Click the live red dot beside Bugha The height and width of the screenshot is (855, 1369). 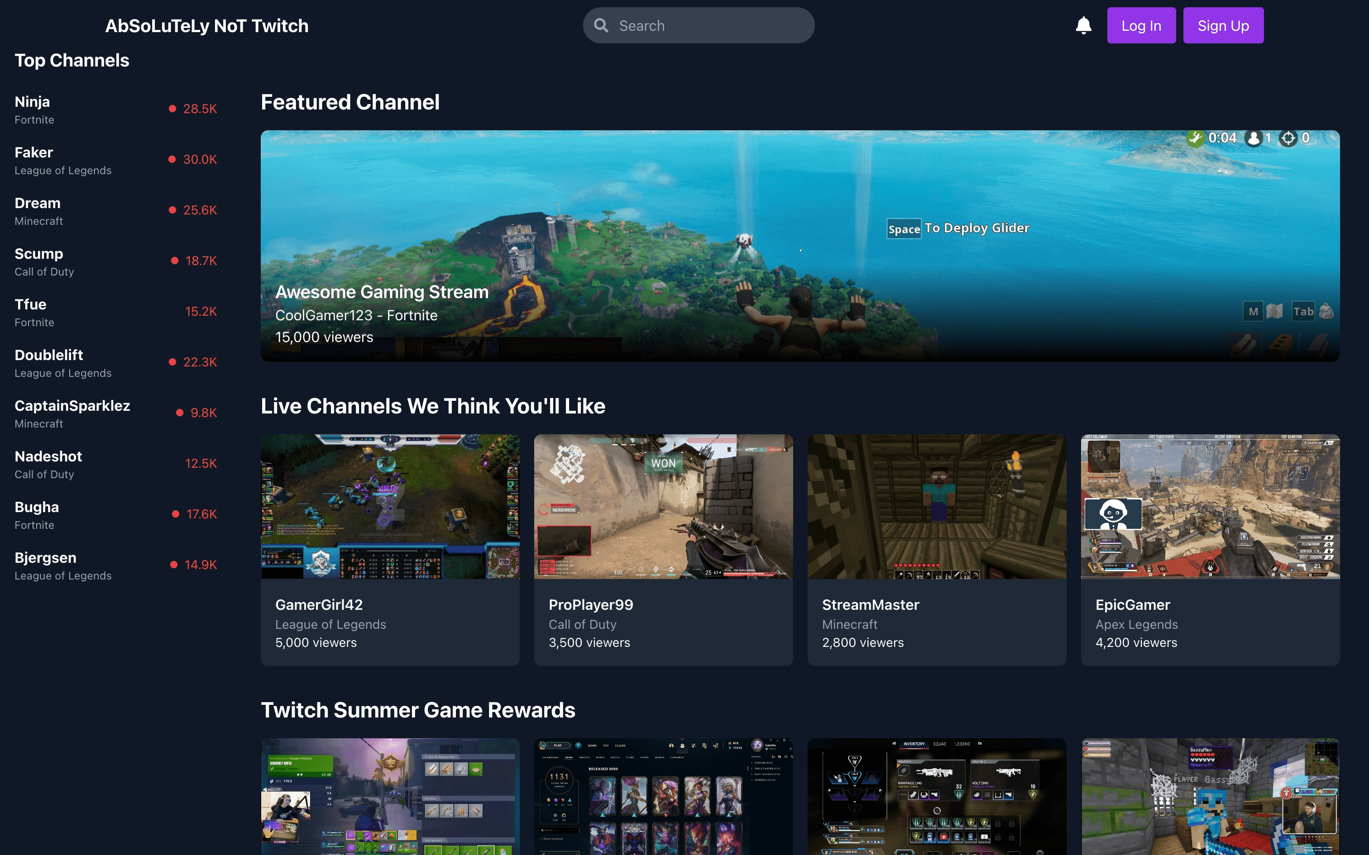click(175, 514)
